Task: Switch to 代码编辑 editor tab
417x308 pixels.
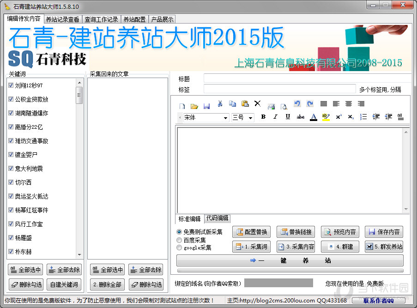Action: (x=218, y=218)
